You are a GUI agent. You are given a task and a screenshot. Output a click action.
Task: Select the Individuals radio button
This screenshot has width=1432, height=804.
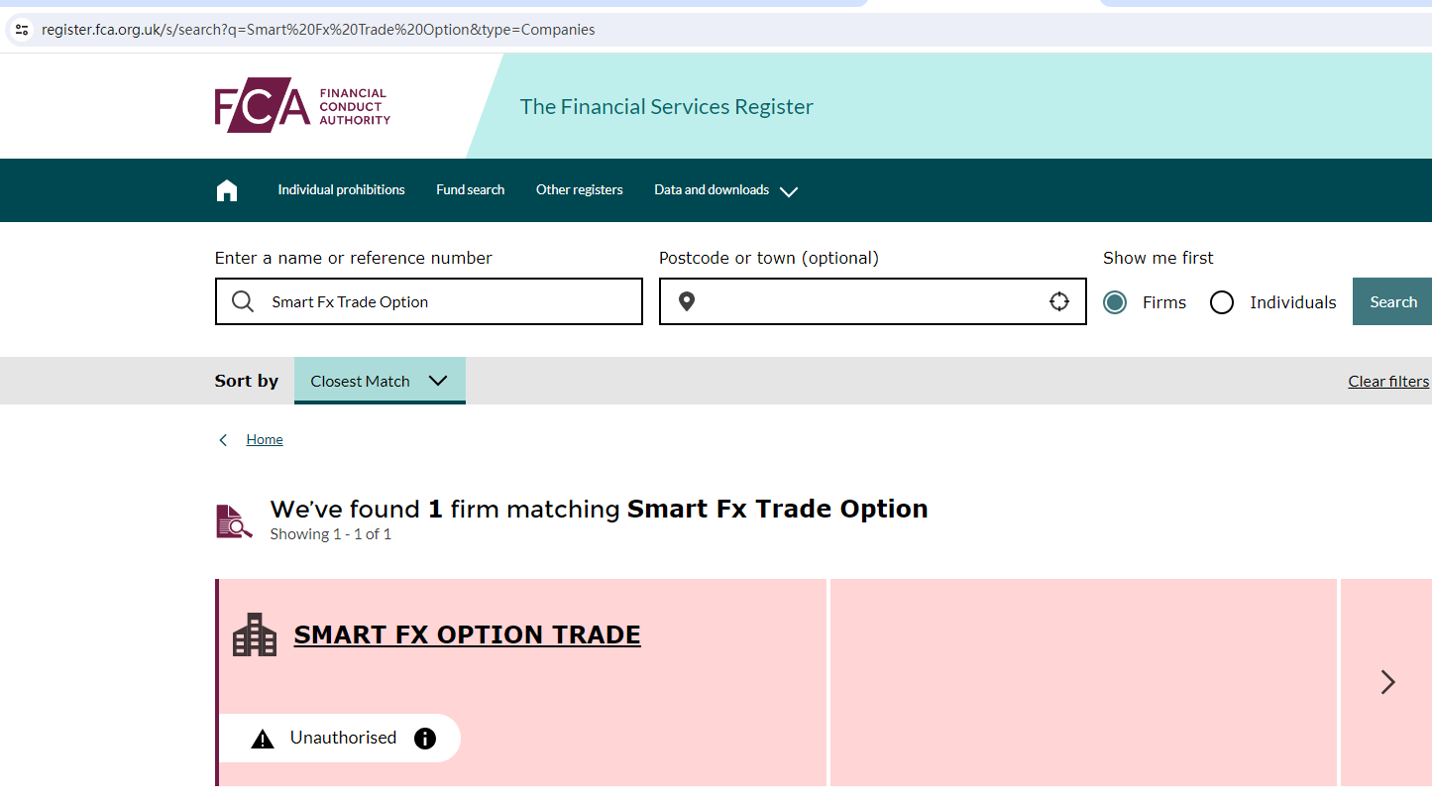[1222, 302]
